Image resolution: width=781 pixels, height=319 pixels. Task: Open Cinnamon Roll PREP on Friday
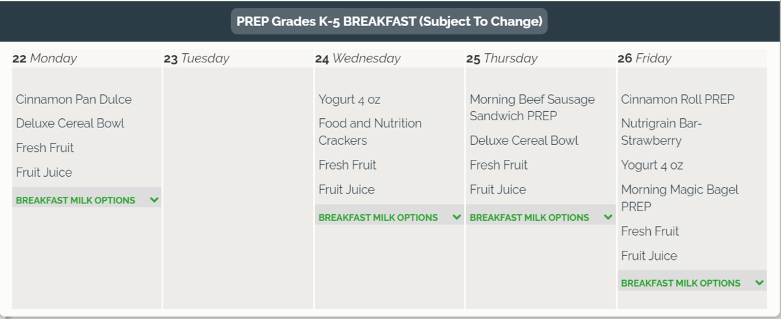[x=678, y=99]
